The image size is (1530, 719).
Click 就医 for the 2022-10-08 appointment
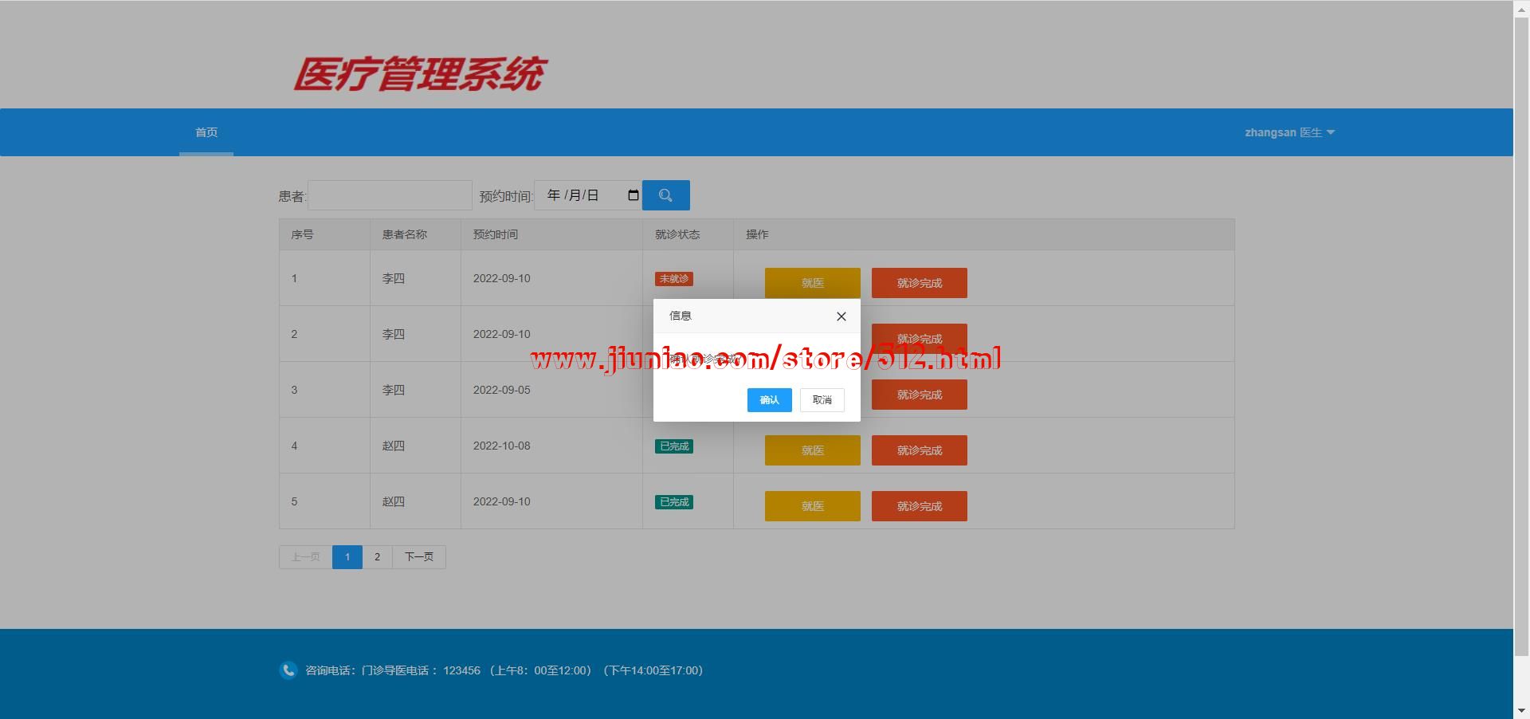pyautogui.click(x=813, y=450)
